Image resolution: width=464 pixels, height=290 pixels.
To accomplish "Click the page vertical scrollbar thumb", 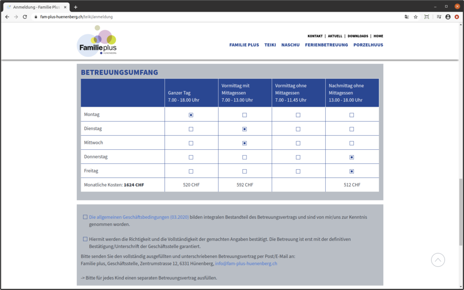I will click(461, 212).
